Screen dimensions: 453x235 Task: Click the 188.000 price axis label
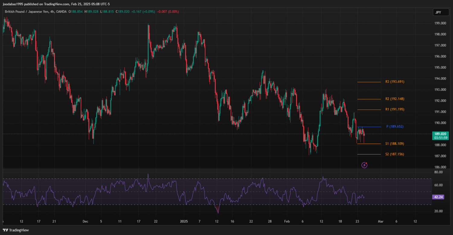point(440,145)
